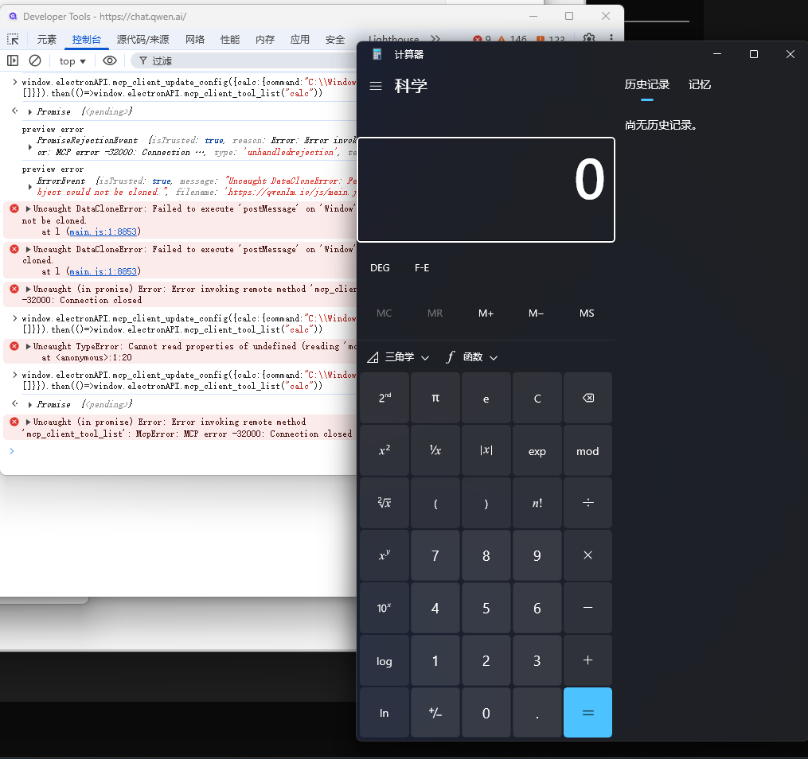Open the 三角学 trigonometry dropdown
This screenshot has height=759, width=808.
398,357
